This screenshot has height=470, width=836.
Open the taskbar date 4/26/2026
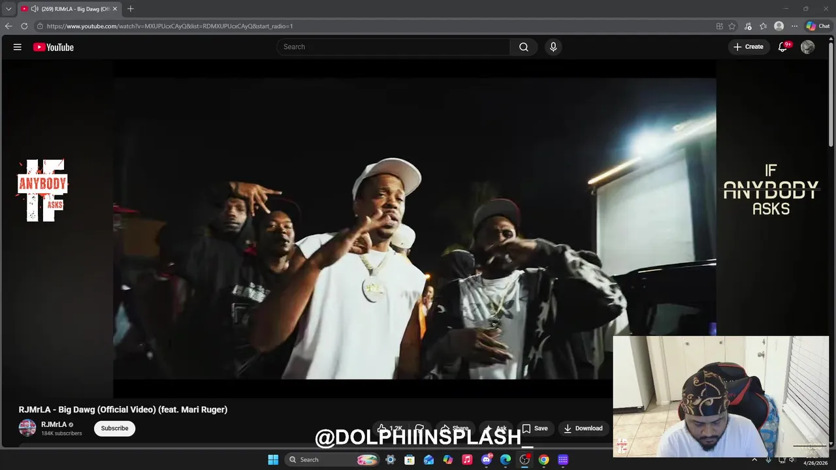815,463
